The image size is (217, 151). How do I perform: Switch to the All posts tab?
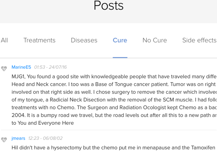(x=4, y=40)
